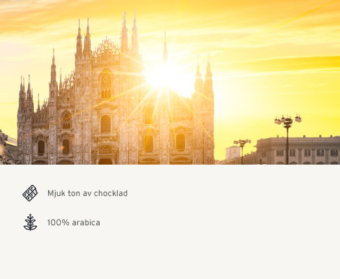The width and height of the screenshot is (340, 279).
Task: Click the leftmost cathedral tower pinnacles
Action: coord(26,96)
